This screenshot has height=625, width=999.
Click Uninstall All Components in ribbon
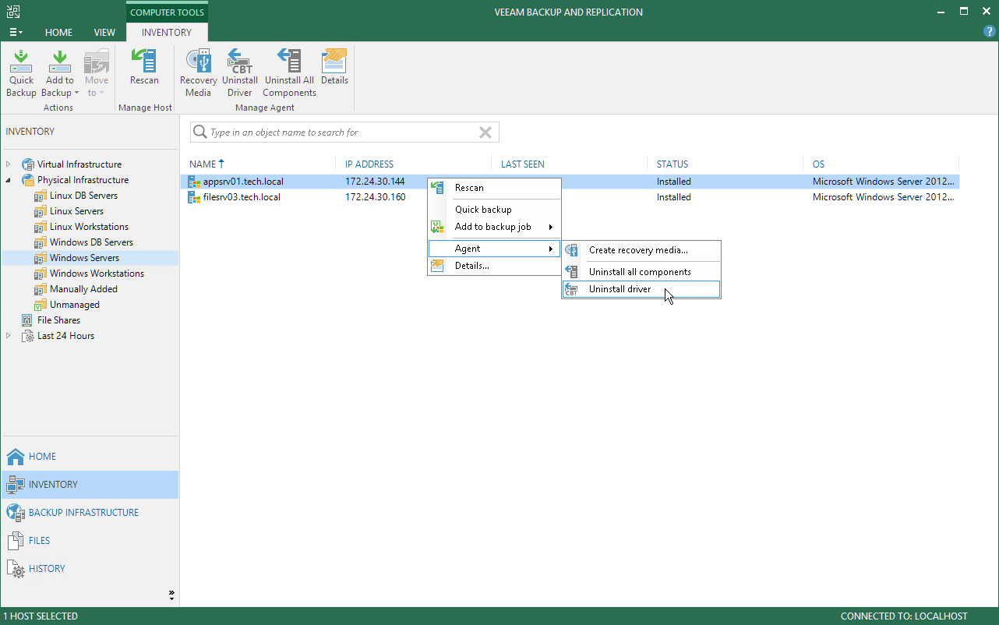click(x=289, y=72)
